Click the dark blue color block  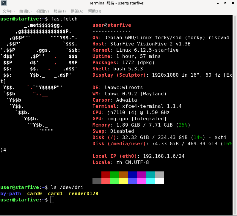(133, 174)
